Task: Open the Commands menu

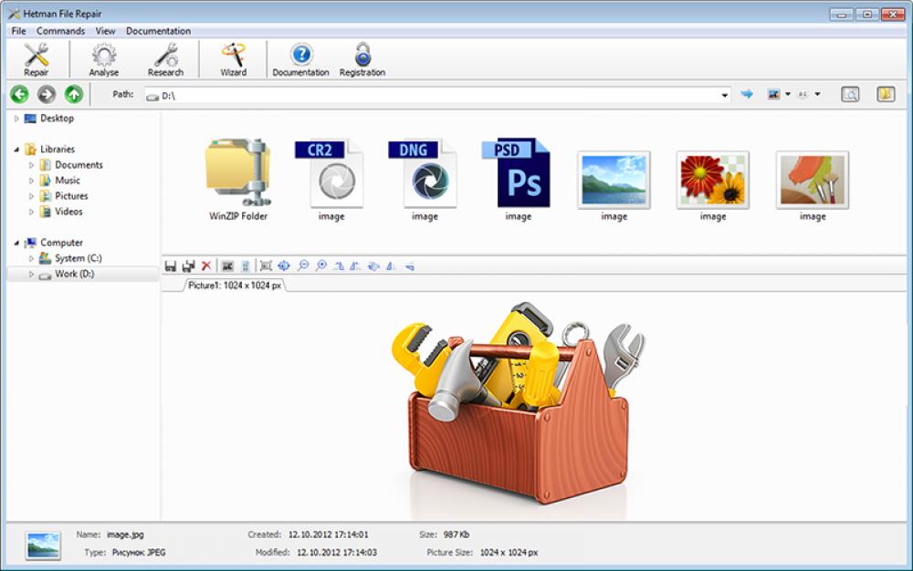Action: pos(60,30)
